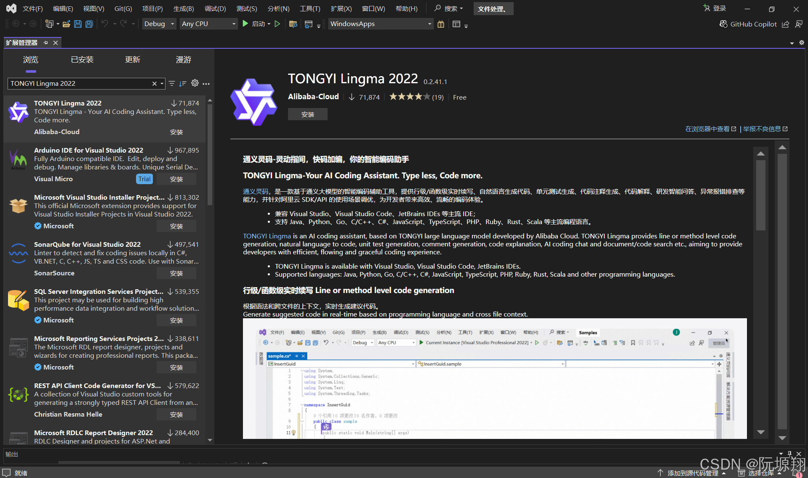This screenshot has height=478, width=808.
Task: Click the Open File folder icon
Action: [x=67, y=24]
